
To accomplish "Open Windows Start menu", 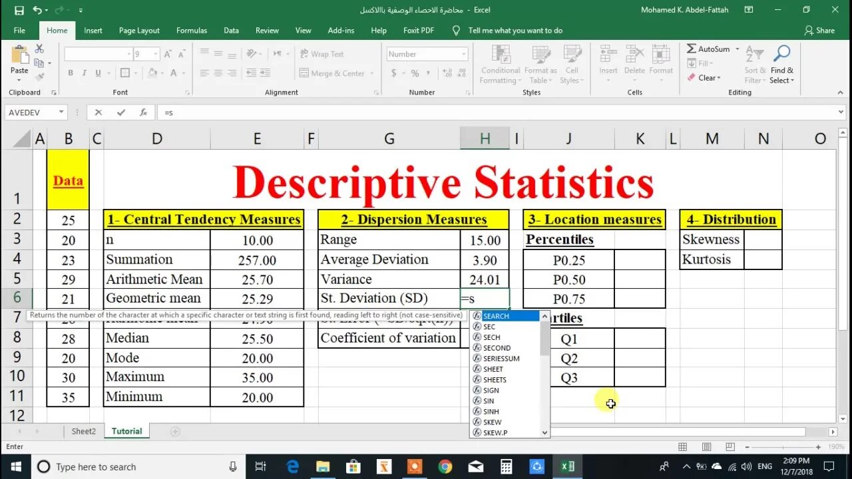I will 16,466.
